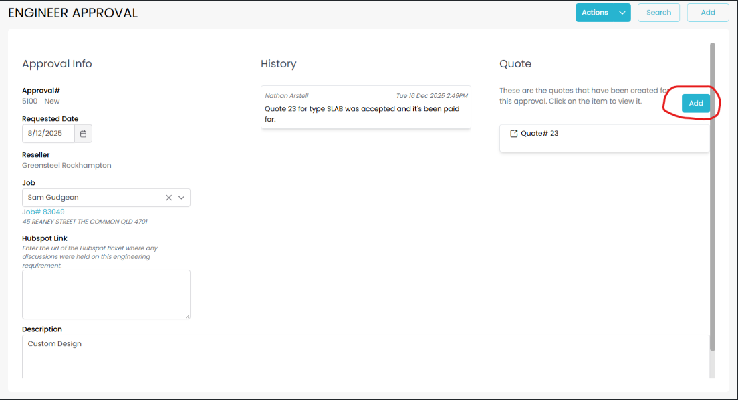Click the top-right outlined Add button

coord(707,13)
